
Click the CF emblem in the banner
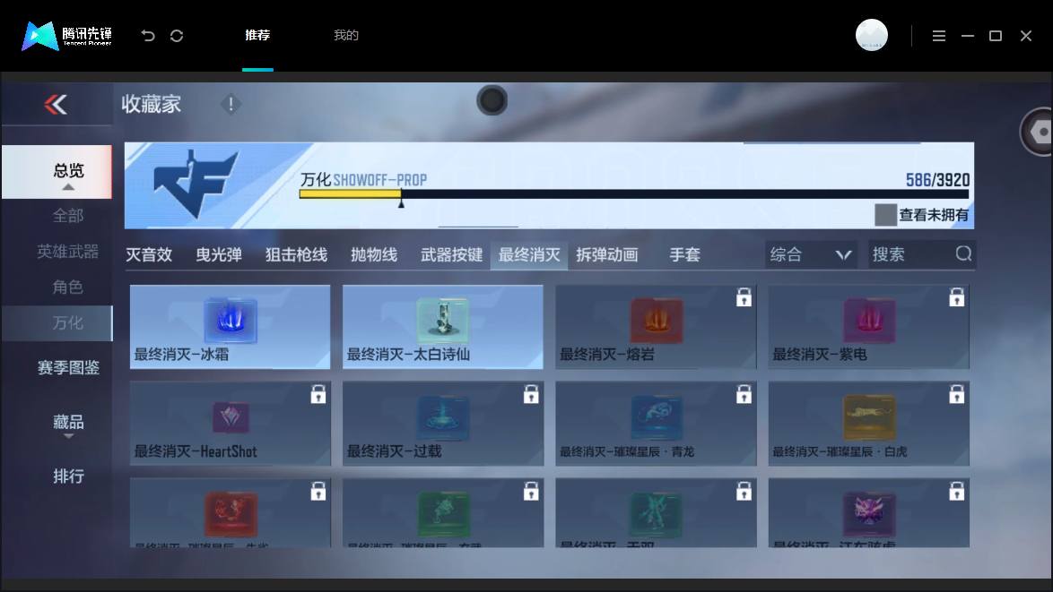(196, 184)
